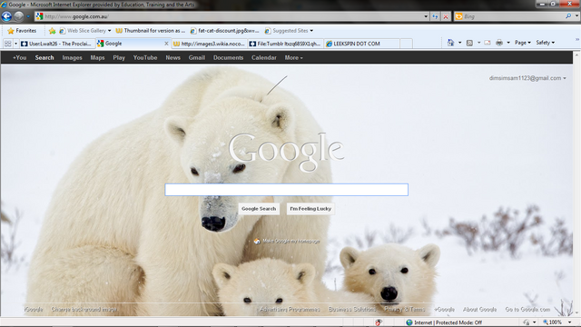Click Change background image link
The width and height of the screenshot is (581, 327).
pyautogui.click(x=84, y=309)
